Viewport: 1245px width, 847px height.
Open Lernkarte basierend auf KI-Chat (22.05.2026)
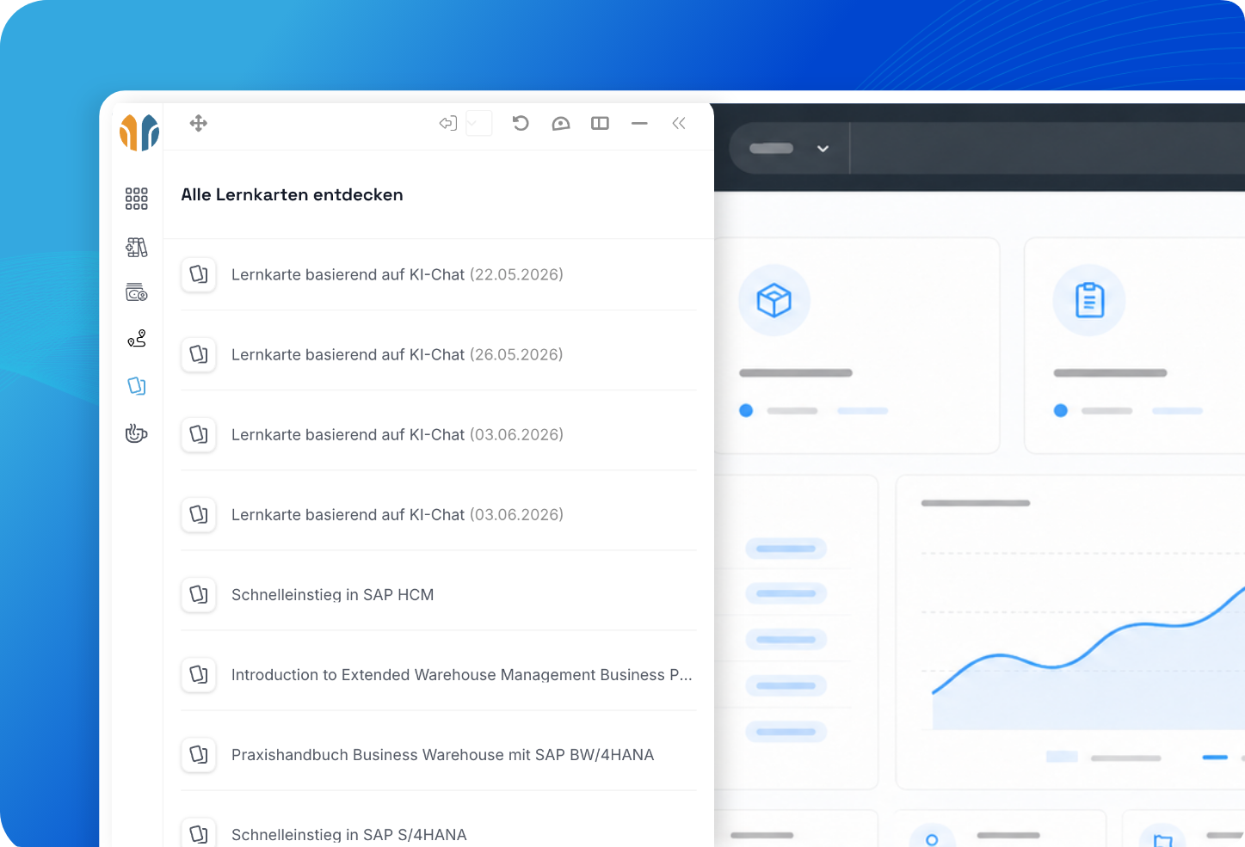[439, 274]
